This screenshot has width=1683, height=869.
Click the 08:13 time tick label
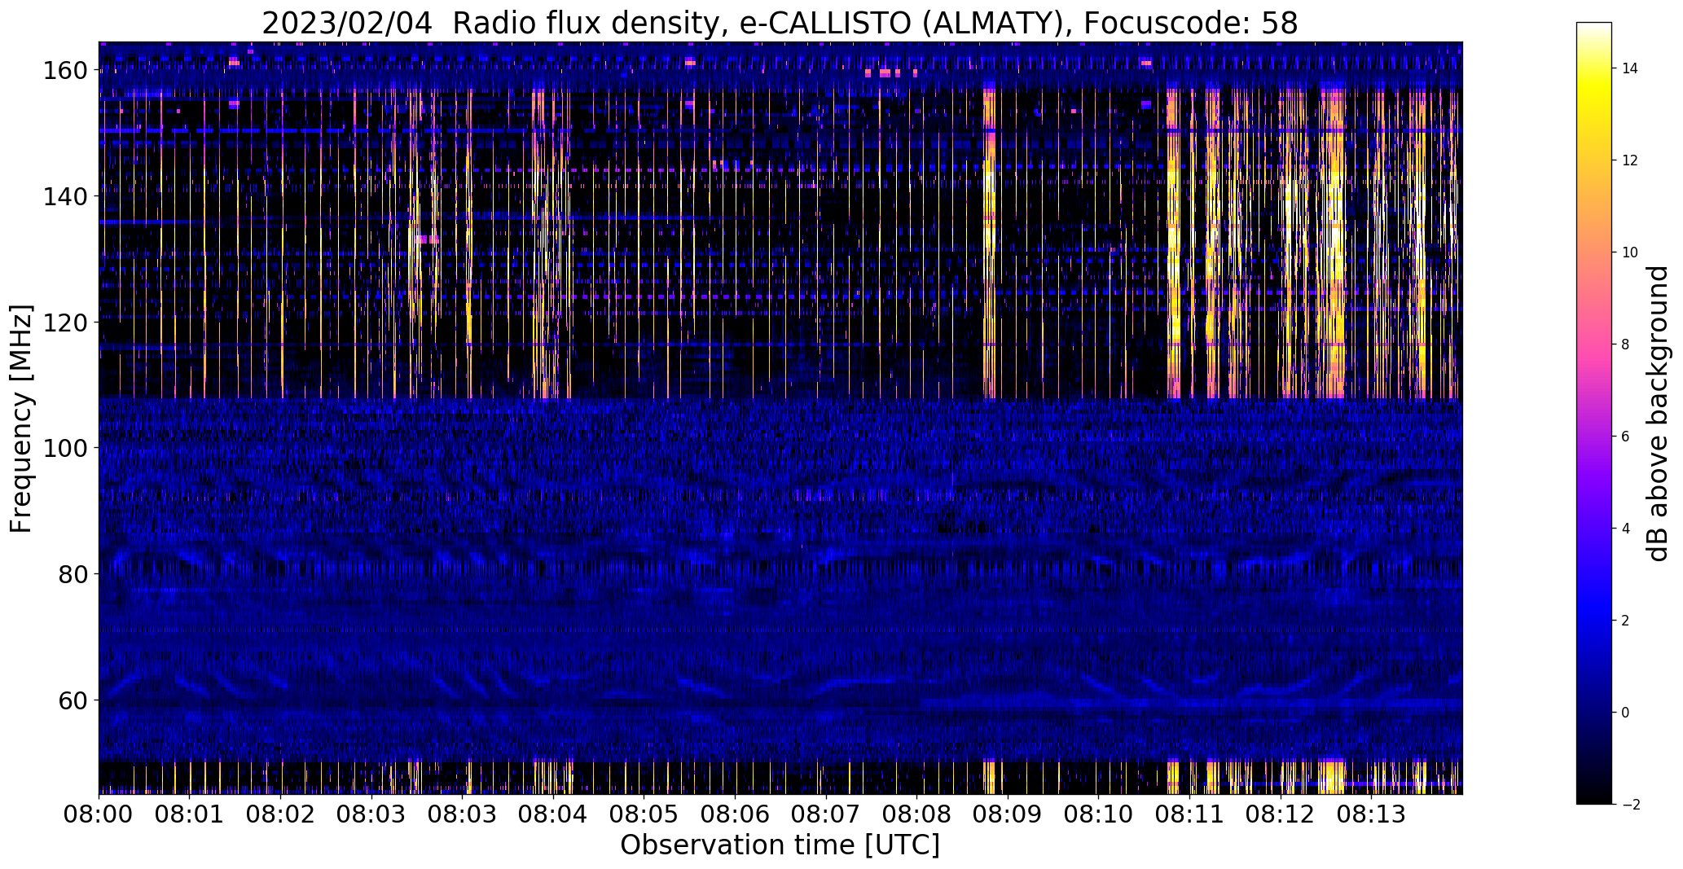pyautogui.click(x=1372, y=814)
